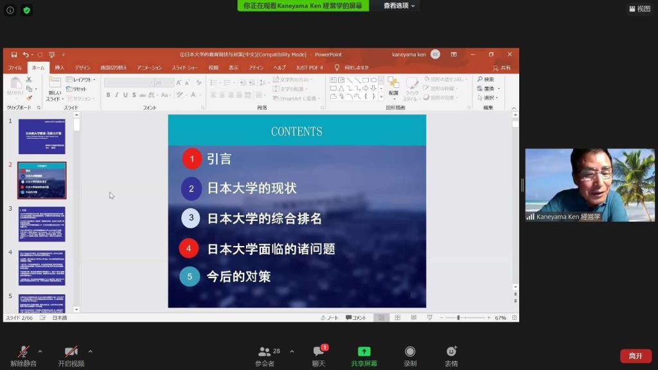Screen dimensions: 658x370
Task: Click the green encryption shield icon
Action: 26,10
